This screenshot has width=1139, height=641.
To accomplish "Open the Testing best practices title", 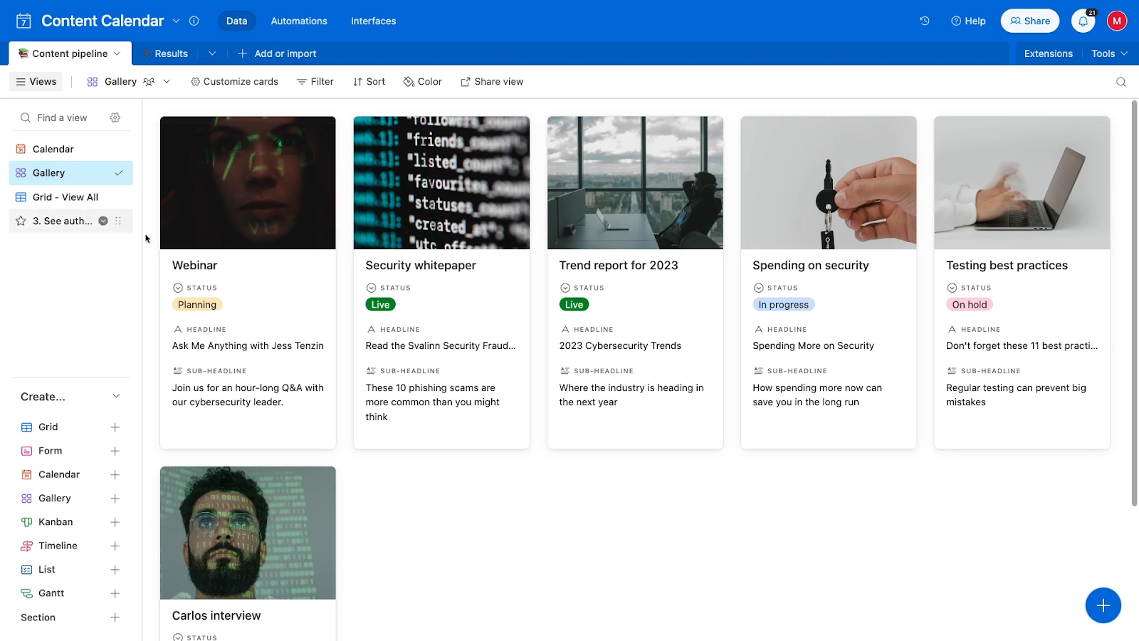I will coord(1007,265).
